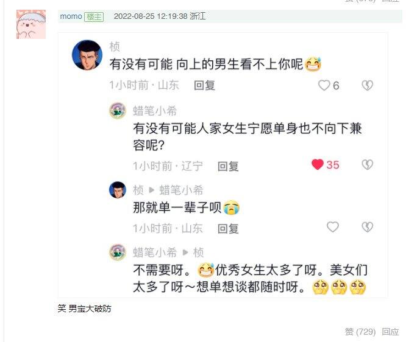Viewport: 406px width, 342px height.
Task: Open 蜡笔小希 username in first reply
Action: 155,111
